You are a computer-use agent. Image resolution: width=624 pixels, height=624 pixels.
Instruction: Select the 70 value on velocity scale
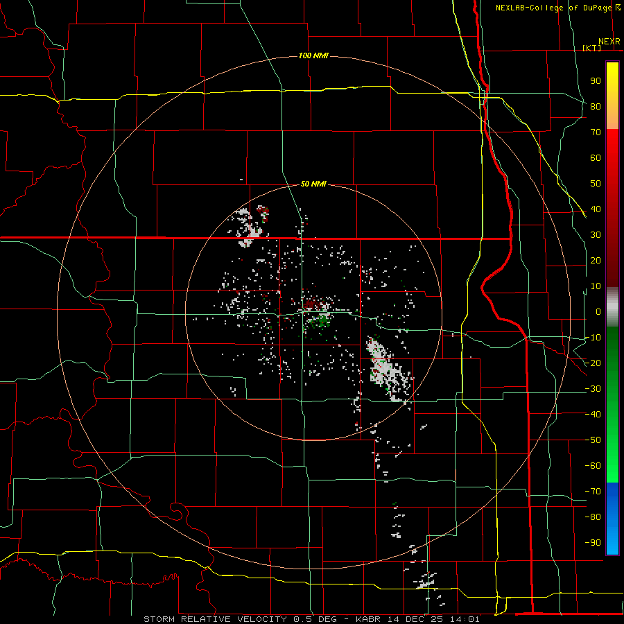coord(596,132)
